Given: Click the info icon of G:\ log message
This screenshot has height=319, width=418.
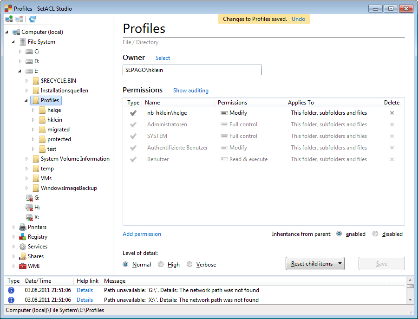Looking at the screenshot, I should pos(11,290).
